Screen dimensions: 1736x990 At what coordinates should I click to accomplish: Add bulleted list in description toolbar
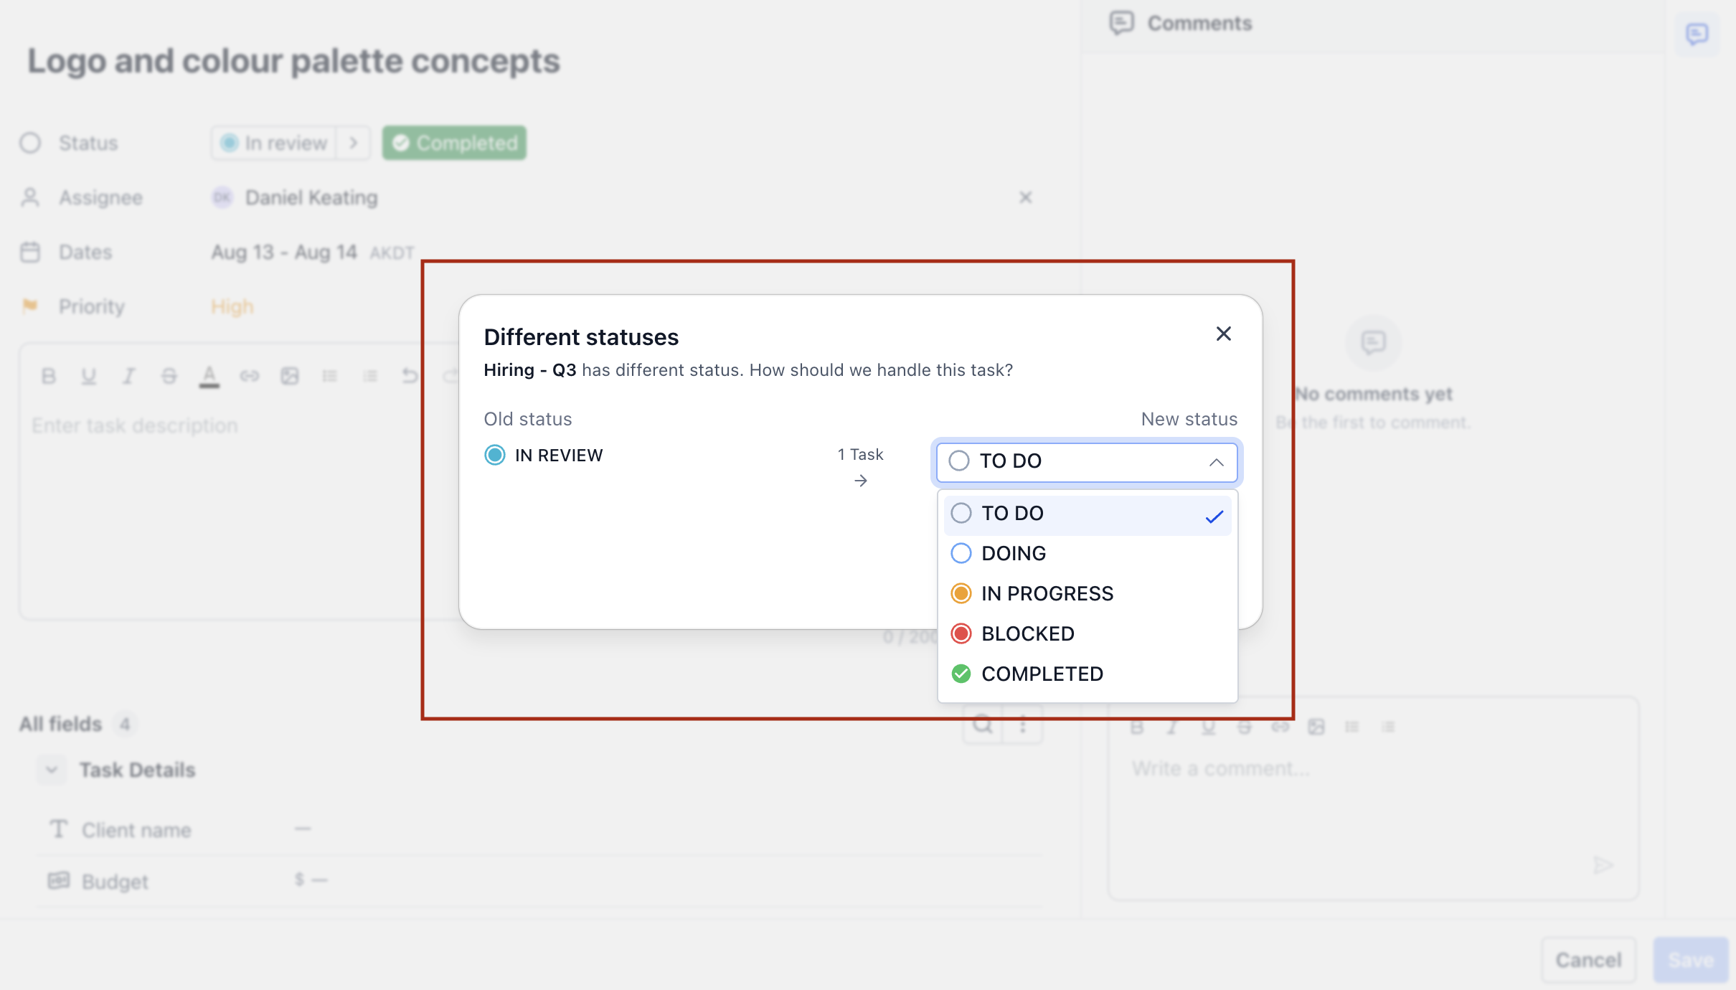pos(330,376)
